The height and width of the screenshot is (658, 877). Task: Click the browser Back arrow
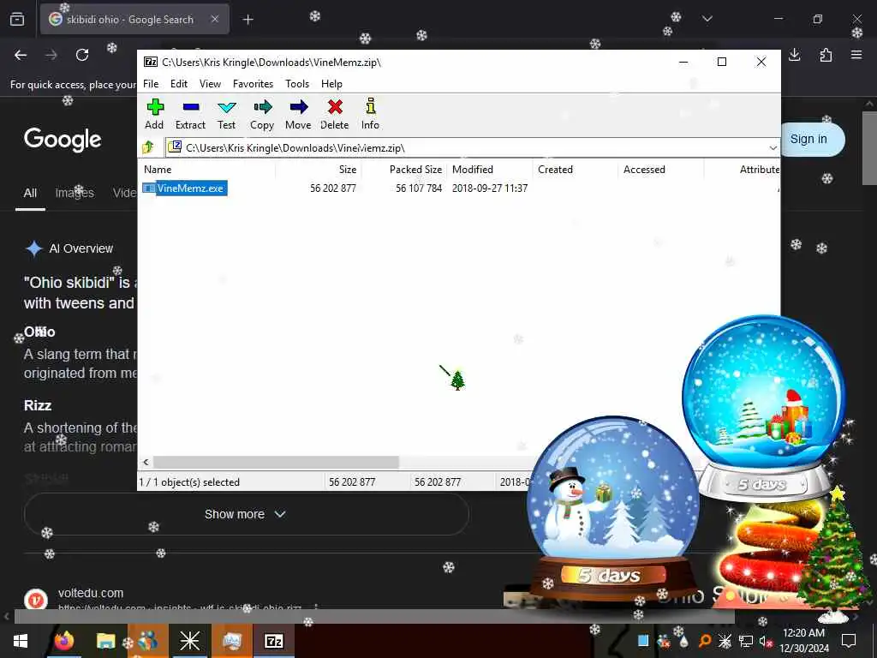point(21,55)
